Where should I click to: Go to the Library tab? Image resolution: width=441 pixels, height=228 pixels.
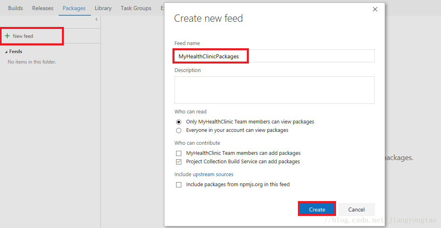click(x=103, y=8)
